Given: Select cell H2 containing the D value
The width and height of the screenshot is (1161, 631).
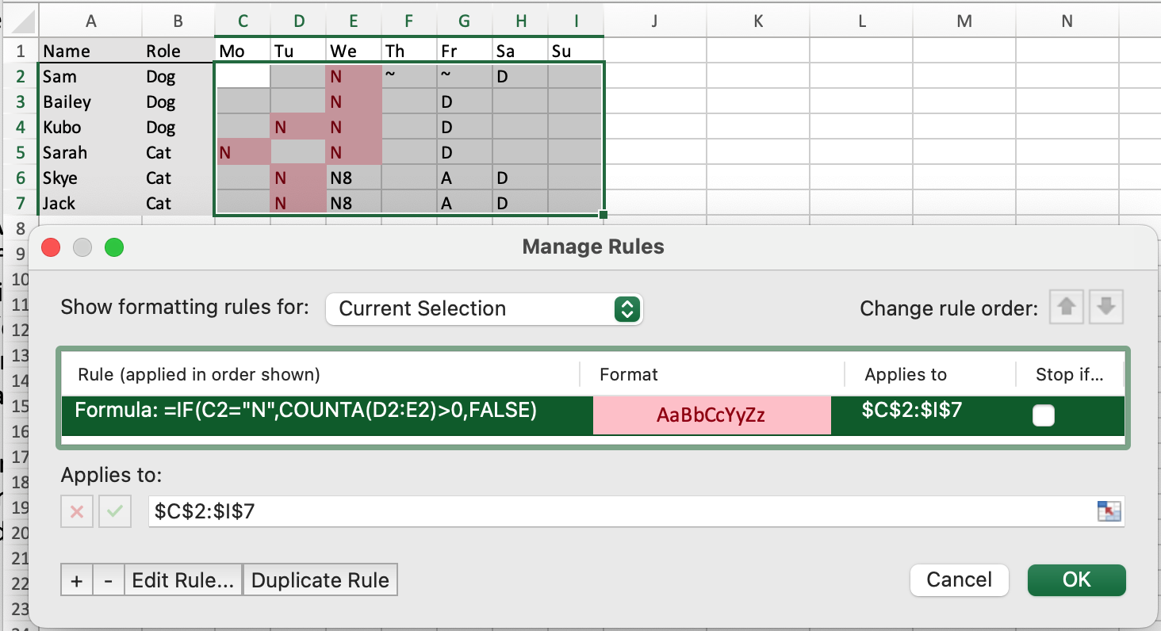Looking at the screenshot, I should point(520,76).
